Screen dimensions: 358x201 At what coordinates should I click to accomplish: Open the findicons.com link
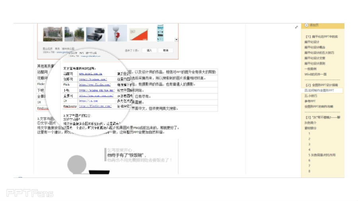(95, 106)
